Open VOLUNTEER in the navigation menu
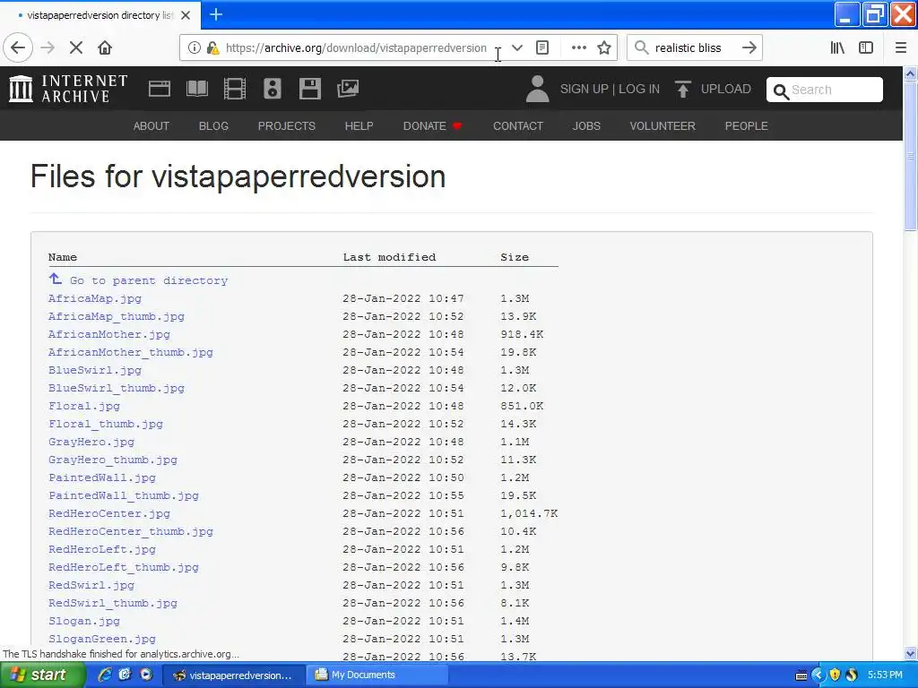 point(663,125)
